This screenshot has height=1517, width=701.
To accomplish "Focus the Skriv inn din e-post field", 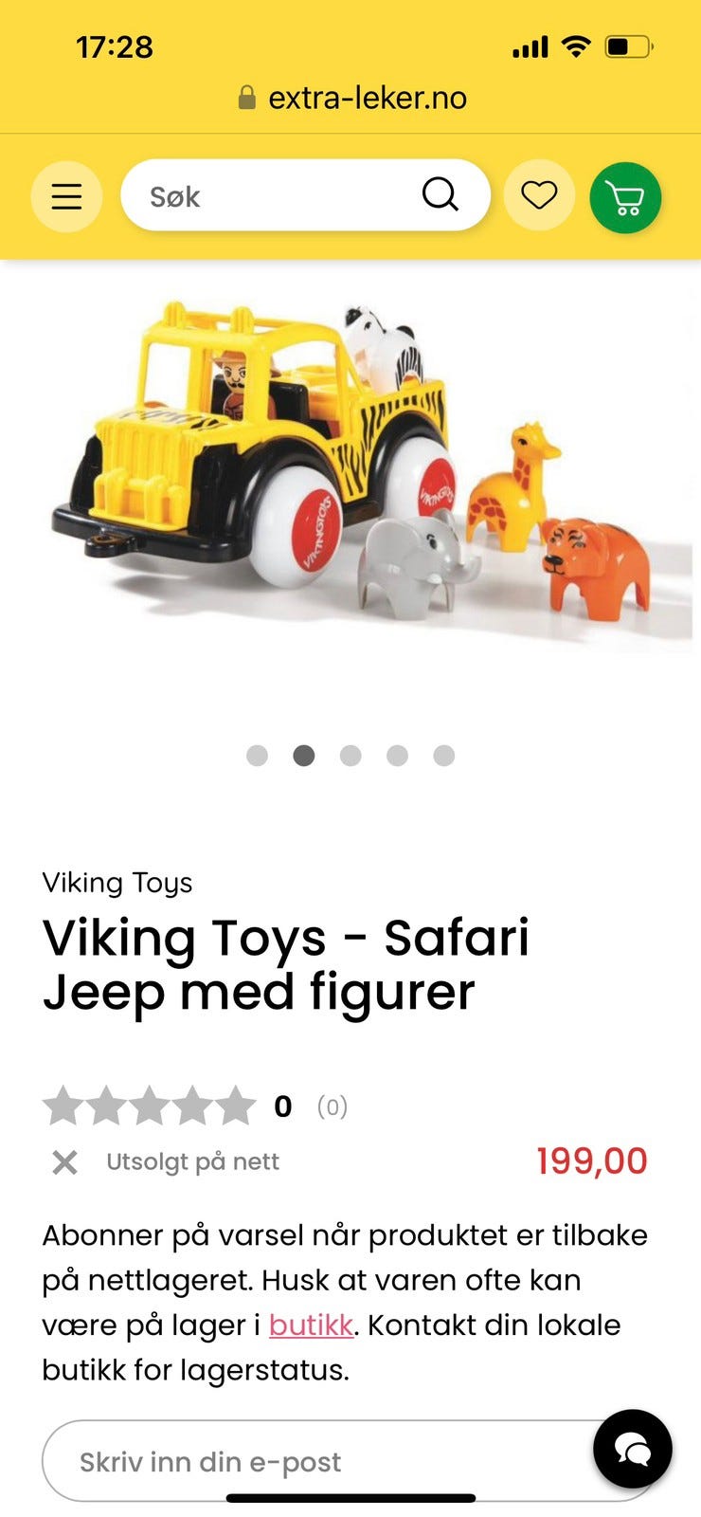I will 349,1461.
